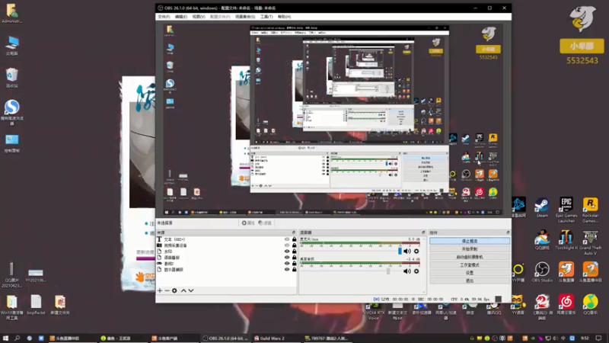Toggle the lock on the 水印 source
609x343 pixels.
(x=294, y=252)
